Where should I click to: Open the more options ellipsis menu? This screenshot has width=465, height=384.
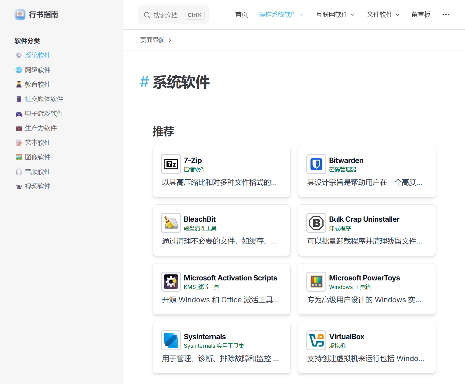pyautogui.click(x=446, y=14)
